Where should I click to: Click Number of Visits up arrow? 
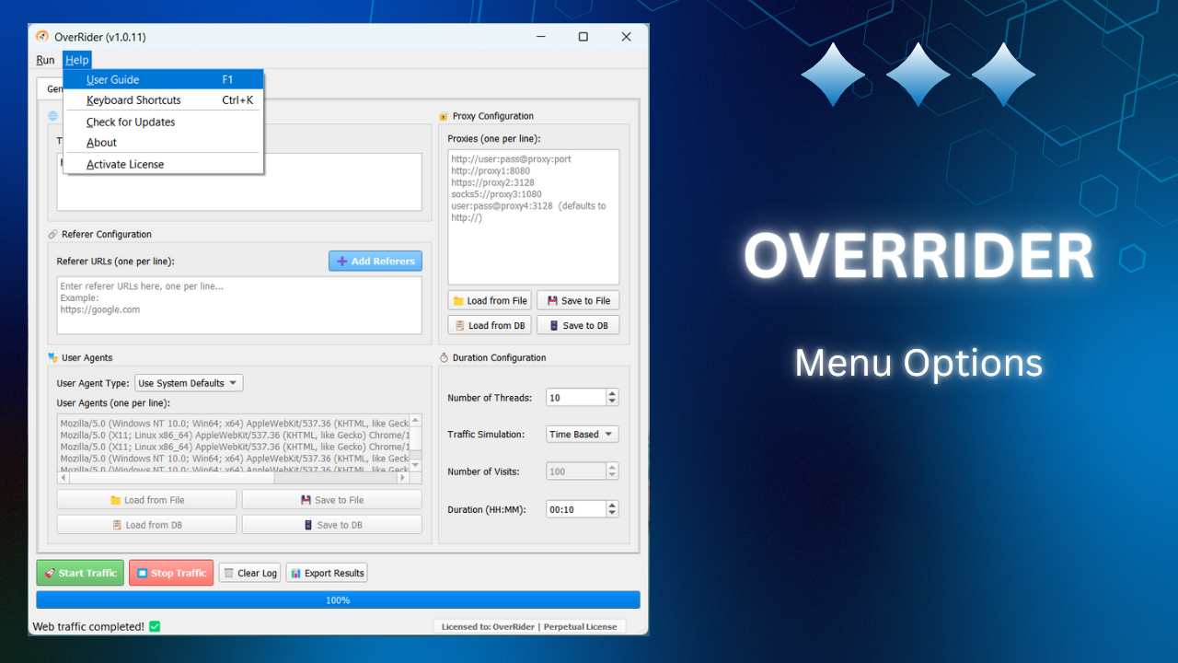[x=613, y=467]
